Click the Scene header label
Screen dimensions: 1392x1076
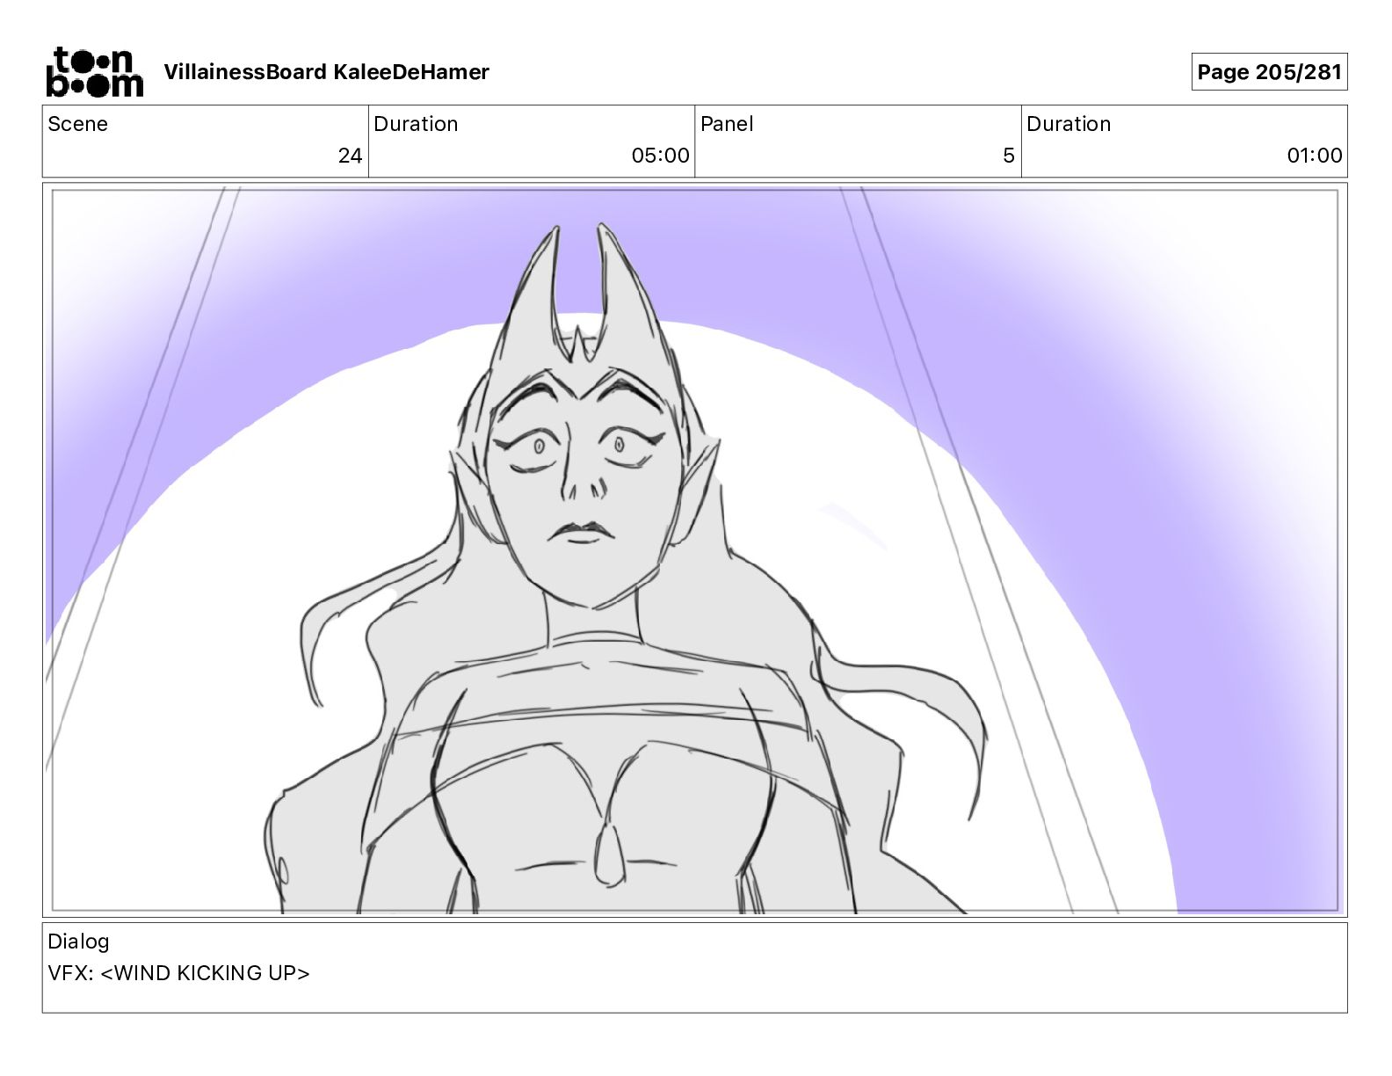pyautogui.click(x=77, y=124)
